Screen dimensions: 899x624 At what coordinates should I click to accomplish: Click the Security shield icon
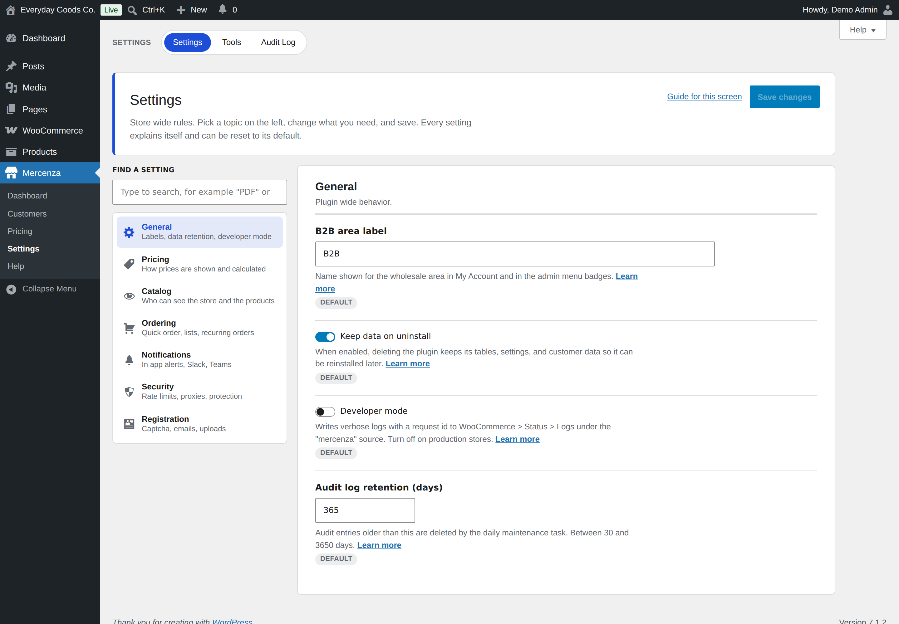(x=129, y=391)
